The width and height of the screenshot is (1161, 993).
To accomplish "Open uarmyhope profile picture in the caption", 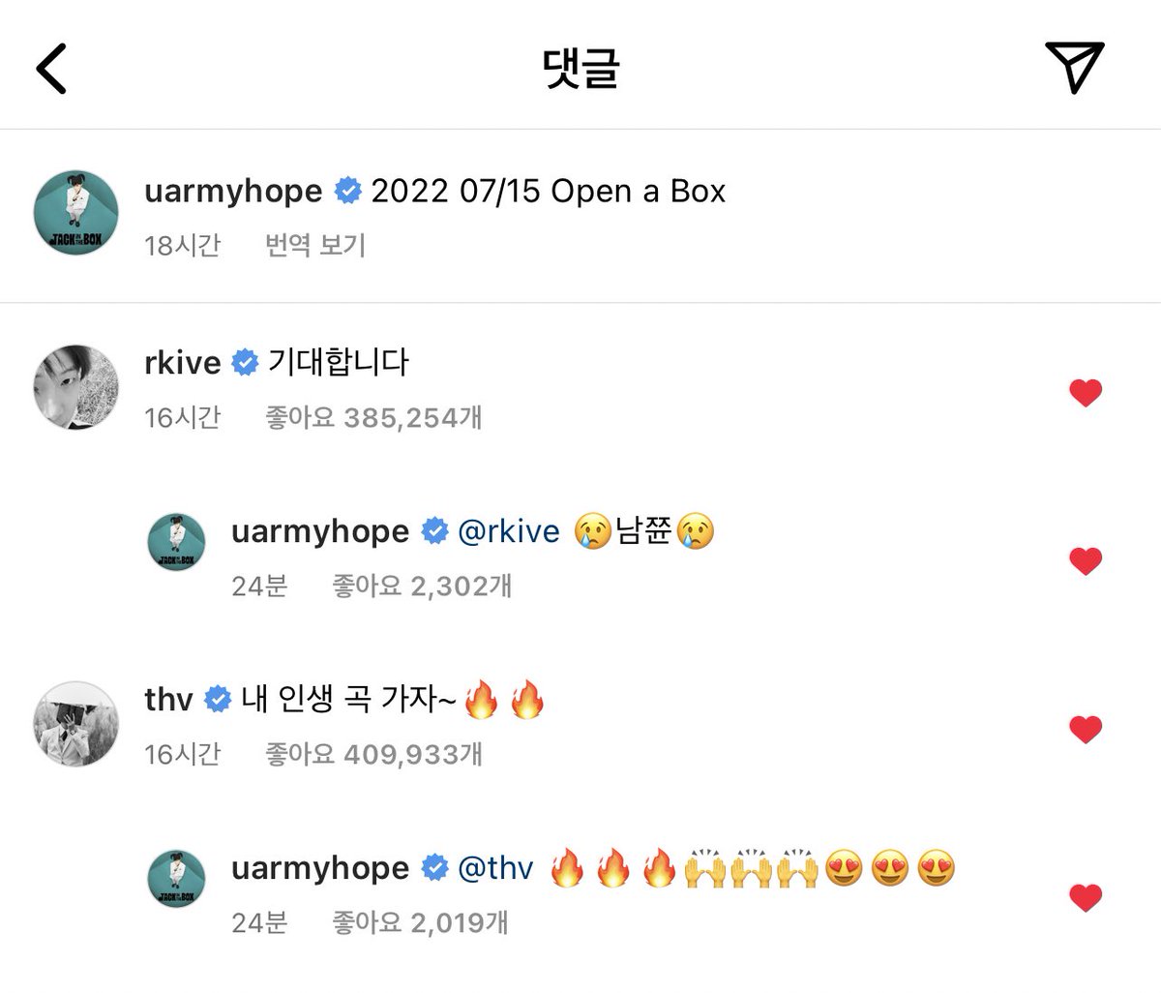I will pyautogui.click(x=75, y=213).
